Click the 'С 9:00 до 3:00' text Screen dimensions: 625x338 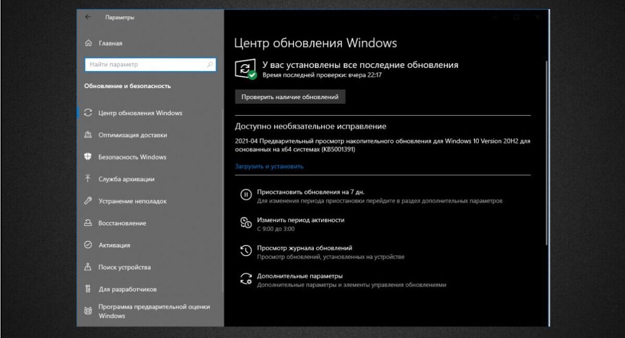(276, 228)
